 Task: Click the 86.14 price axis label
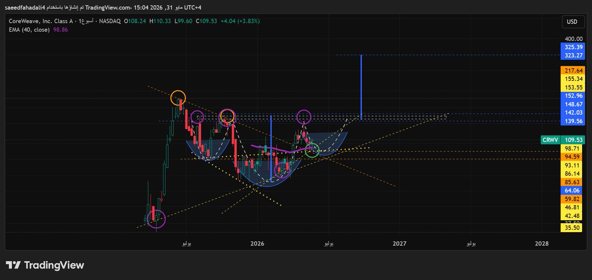coord(571,174)
